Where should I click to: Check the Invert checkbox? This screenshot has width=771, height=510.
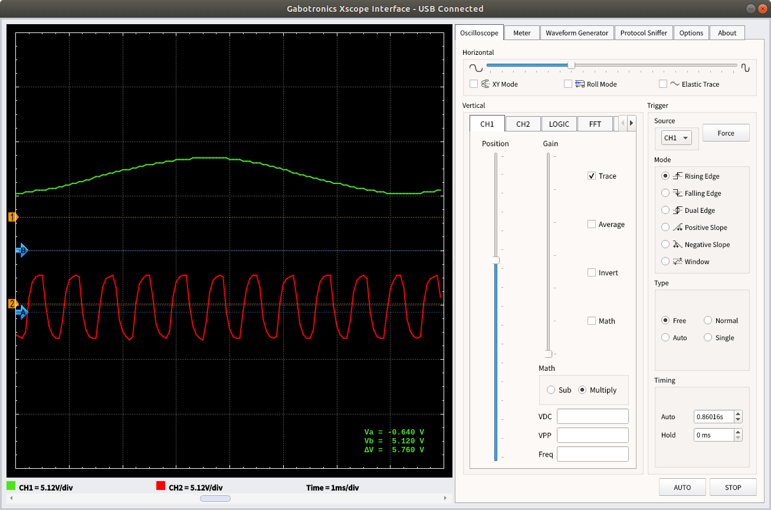tap(592, 272)
